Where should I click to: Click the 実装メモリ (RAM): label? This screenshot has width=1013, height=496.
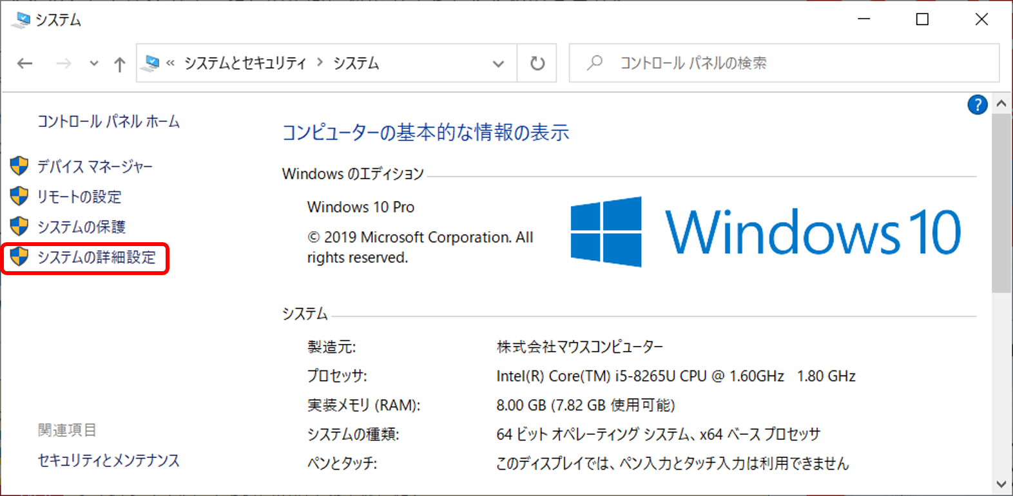coord(363,405)
